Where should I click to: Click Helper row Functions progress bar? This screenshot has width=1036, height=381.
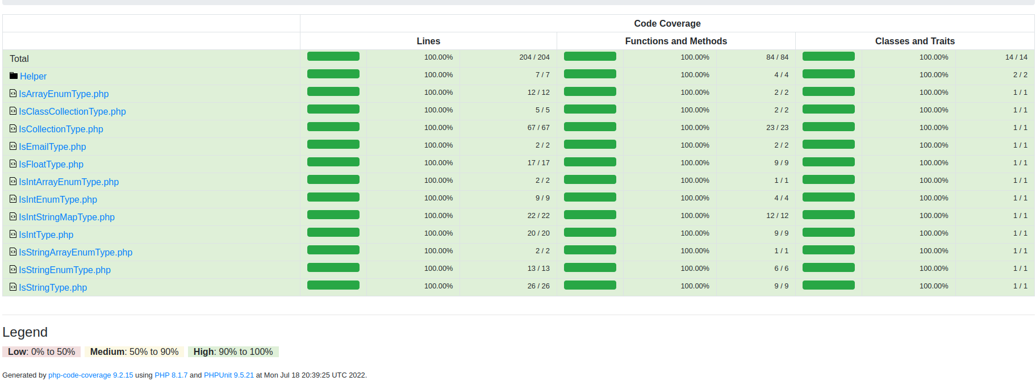click(x=590, y=74)
